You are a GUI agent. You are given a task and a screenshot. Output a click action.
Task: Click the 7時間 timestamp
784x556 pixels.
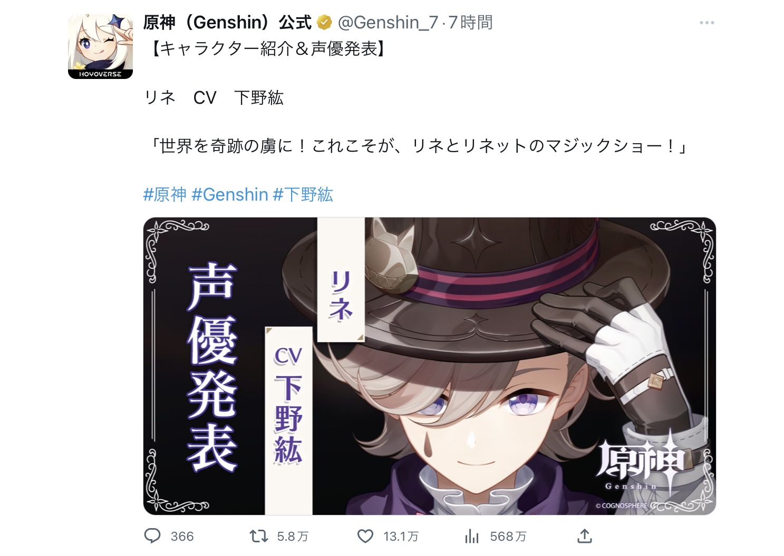(470, 23)
